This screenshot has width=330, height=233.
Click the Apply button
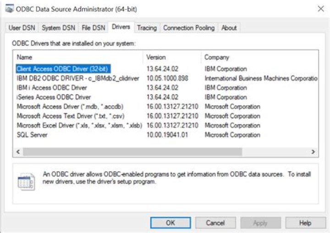(x=260, y=223)
